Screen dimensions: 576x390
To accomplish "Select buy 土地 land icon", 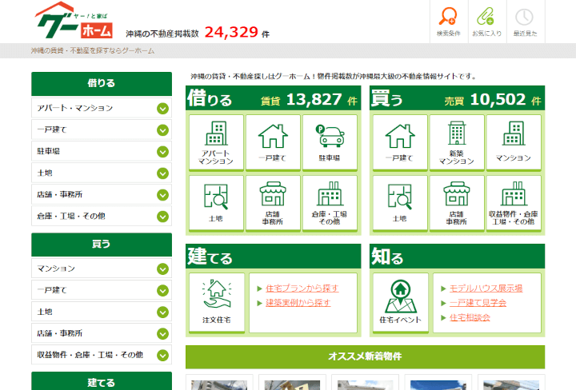I will pos(400,203).
